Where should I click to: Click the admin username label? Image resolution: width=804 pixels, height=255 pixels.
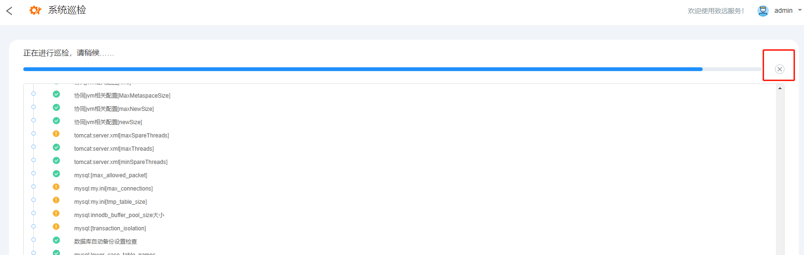coord(783,10)
